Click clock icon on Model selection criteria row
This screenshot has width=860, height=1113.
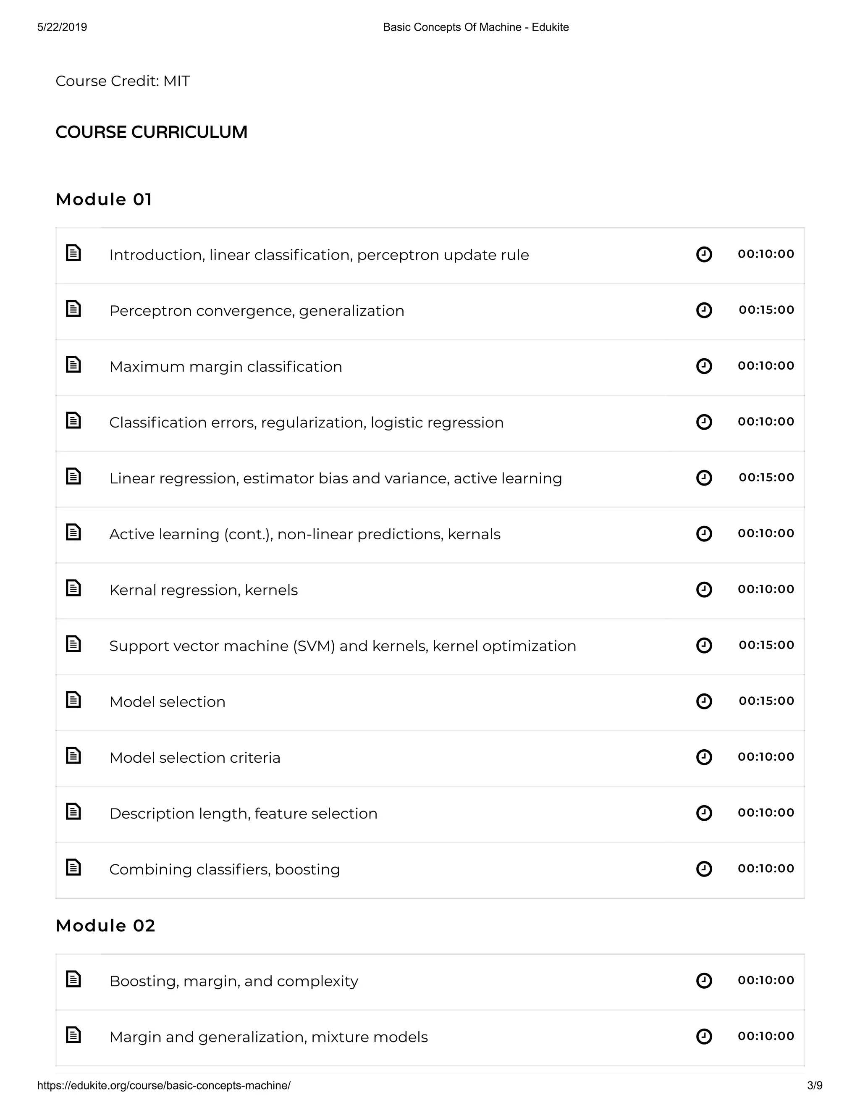coord(704,757)
